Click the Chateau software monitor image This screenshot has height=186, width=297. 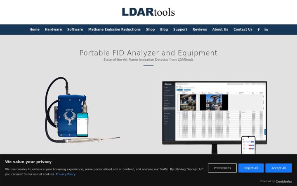(214, 118)
